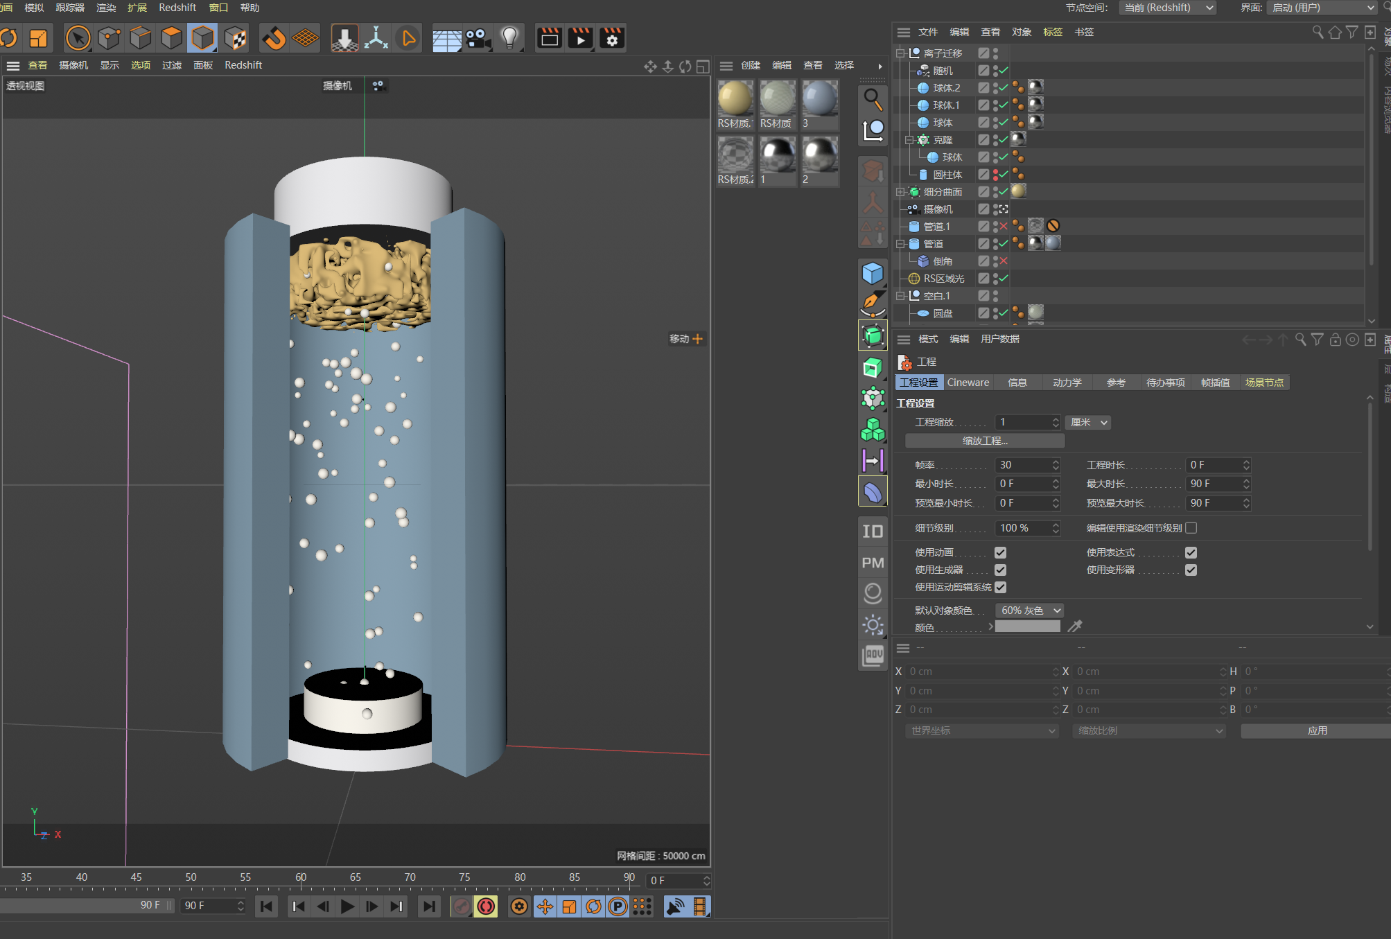Switch to the 动力学 tab
Viewport: 1391px width, 939px height.
[1067, 383]
